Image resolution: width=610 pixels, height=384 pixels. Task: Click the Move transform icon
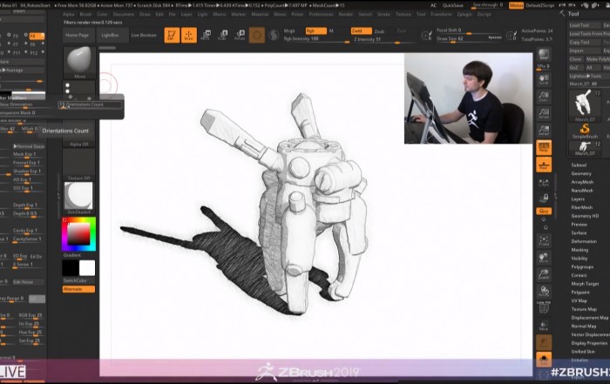coord(206,36)
